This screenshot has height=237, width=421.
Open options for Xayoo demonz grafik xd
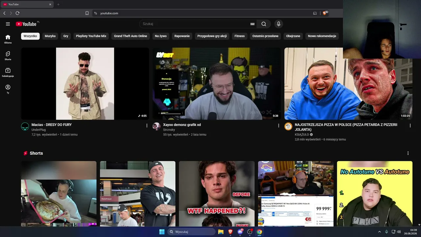click(x=279, y=125)
